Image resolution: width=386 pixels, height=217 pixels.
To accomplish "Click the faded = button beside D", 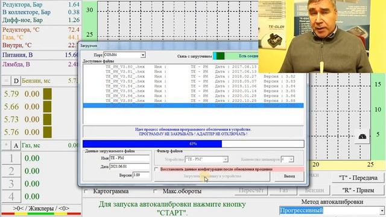I will pos(7,81).
